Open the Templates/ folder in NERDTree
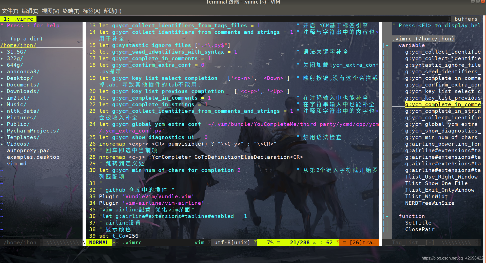Screen dimensions: 486x263 tap(23, 137)
